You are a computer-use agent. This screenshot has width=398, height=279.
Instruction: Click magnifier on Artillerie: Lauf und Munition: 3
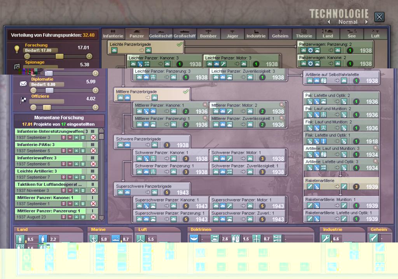tap(375, 148)
